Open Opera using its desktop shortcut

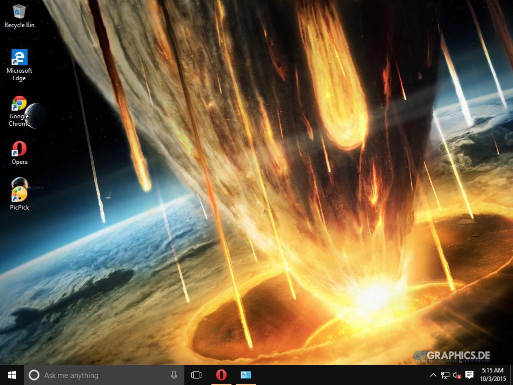(x=19, y=148)
